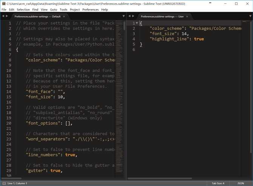Viewport: 253px width, 186px height.
Task: Click "word_separators" key on line 23
Action: (x=46, y=139)
